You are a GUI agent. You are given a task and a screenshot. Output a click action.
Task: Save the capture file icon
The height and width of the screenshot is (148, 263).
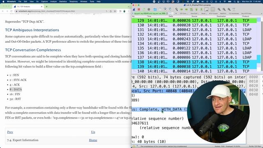[x=160, y=9]
